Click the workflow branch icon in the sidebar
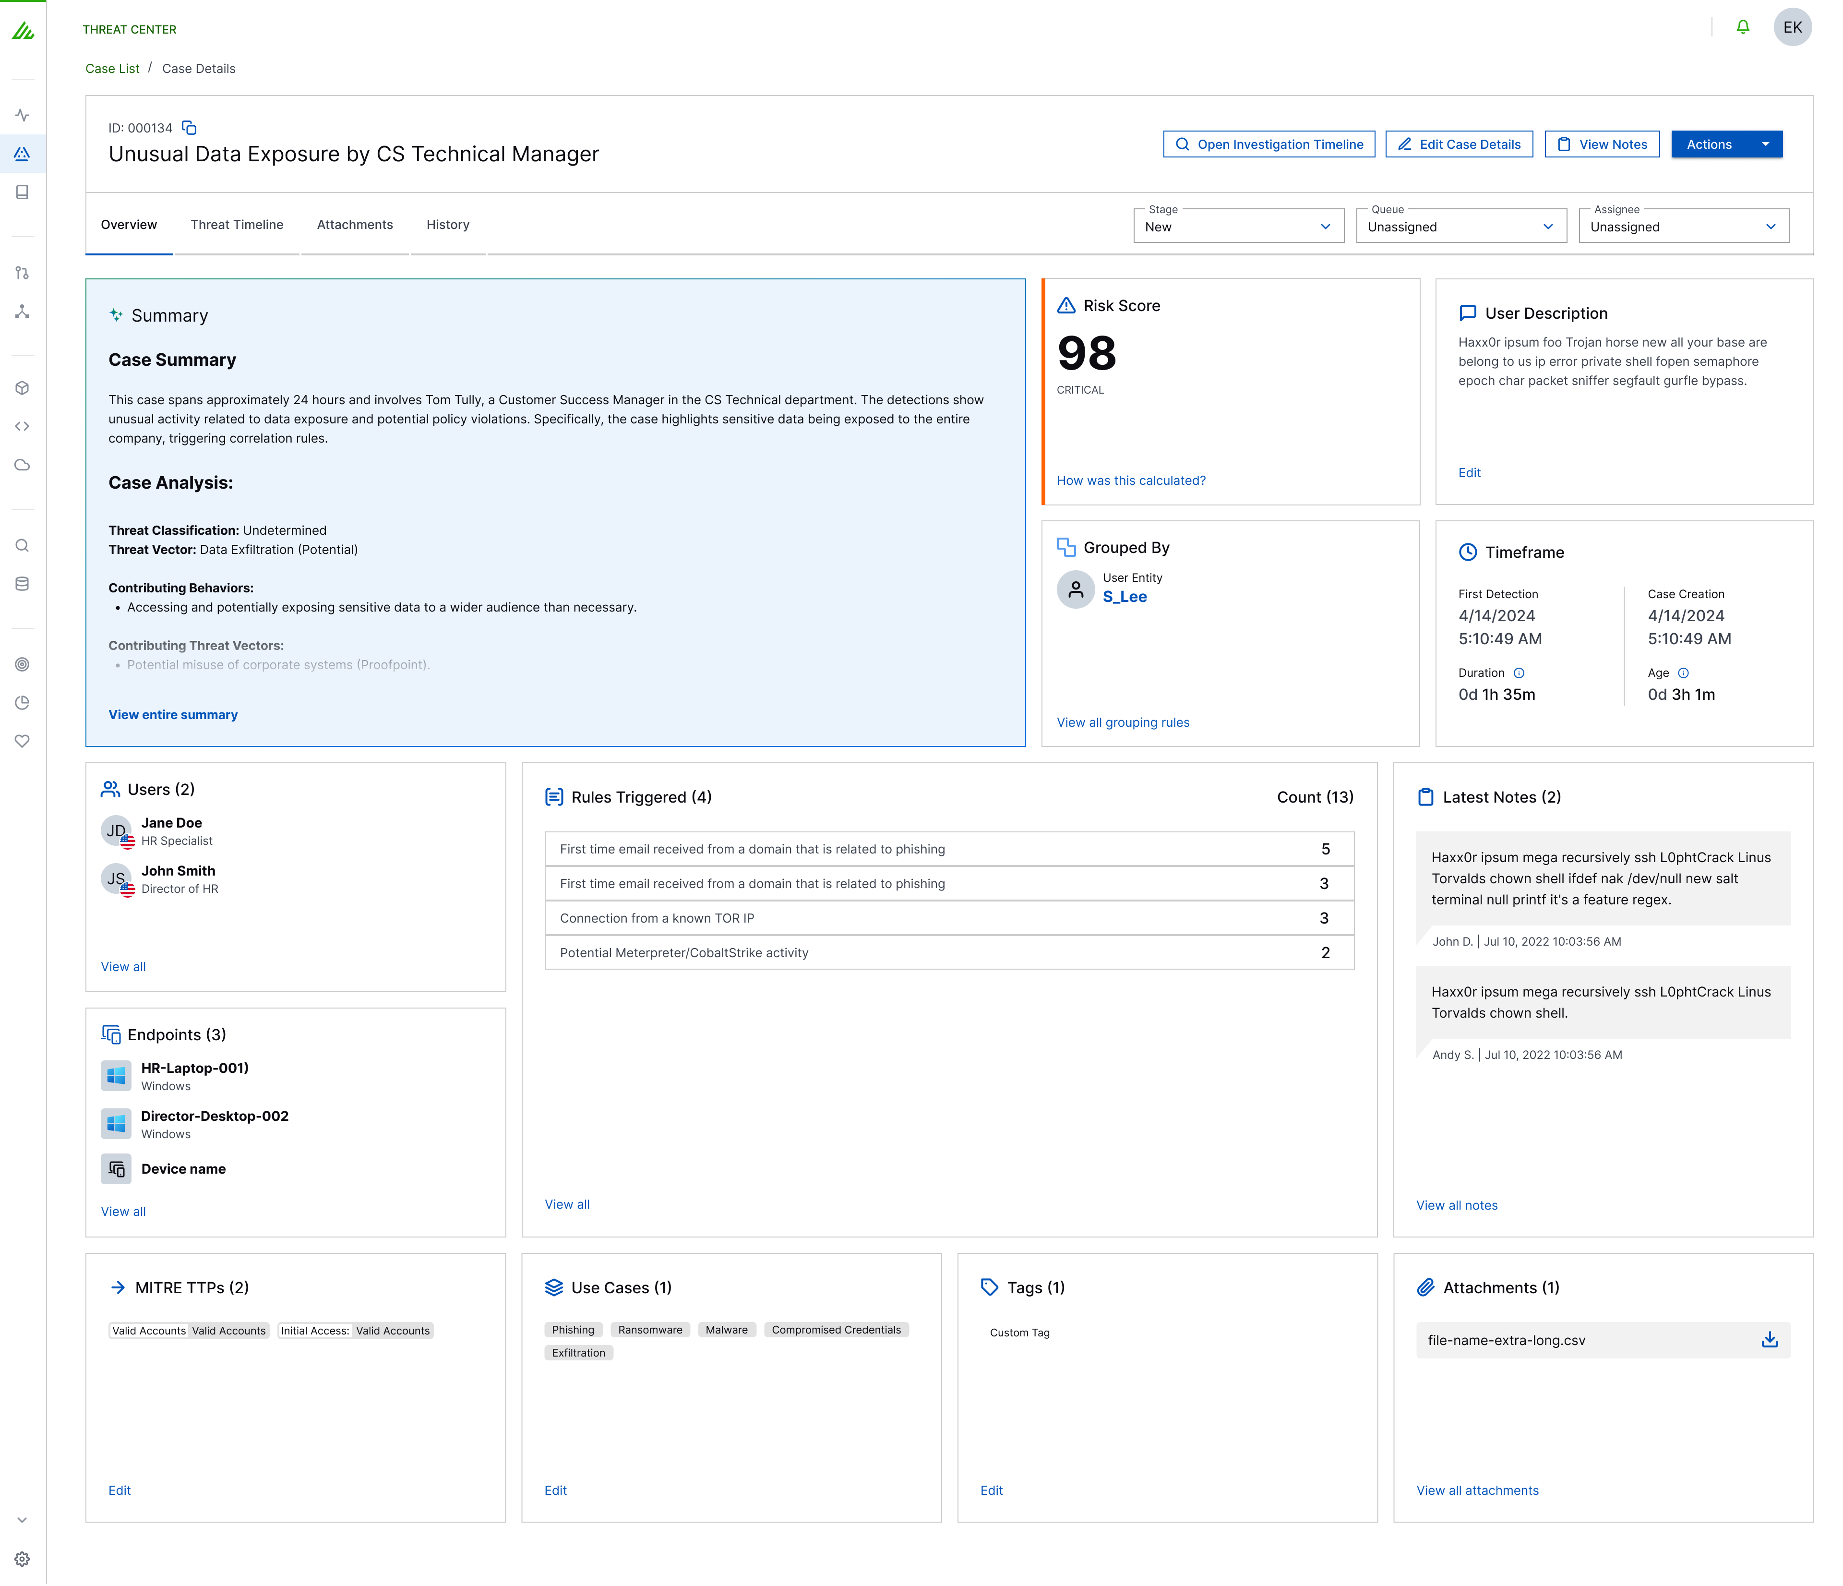1843x1586 pixels. click(22, 273)
